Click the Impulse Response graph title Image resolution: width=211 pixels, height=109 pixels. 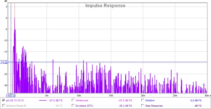105,6
